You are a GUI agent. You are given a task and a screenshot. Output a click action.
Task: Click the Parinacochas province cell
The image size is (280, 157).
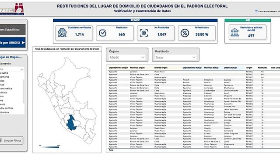click(x=210, y=139)
